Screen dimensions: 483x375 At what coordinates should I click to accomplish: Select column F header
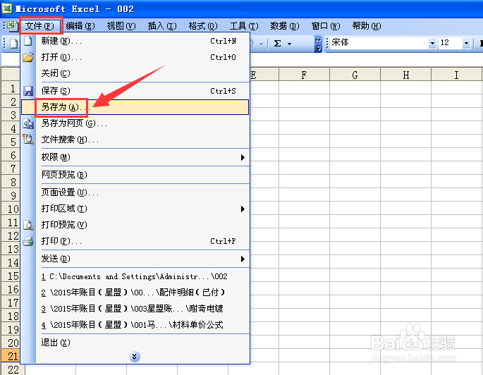click(x=304, y=75)
